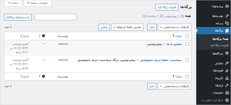Filter by All (همه) pages link
Screen dimensions: 231x105
[188, 16]
